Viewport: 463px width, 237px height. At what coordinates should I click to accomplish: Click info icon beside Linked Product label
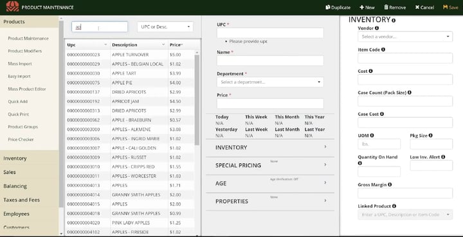[x=394, y=206]
